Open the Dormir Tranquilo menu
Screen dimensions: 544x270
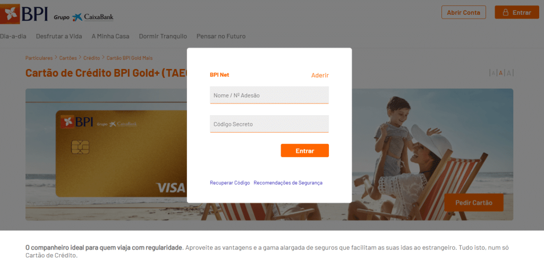(163, 37)
